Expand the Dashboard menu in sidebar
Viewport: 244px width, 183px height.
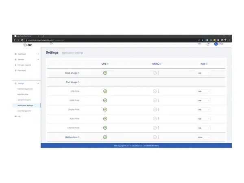click(x=26, y=54)
